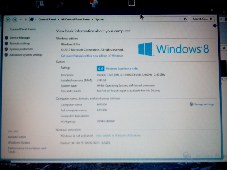The width and height of the screenshot is (227, 170).
Task: Expand the address bar history dropdown
Action: tap(180, 19)
